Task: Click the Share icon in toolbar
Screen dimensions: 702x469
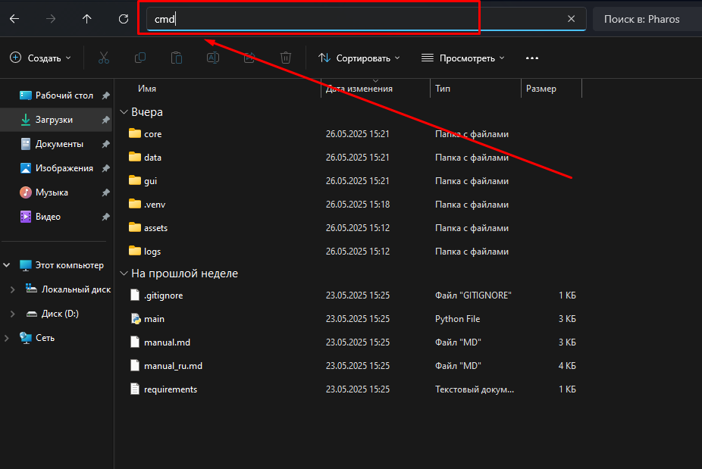Action: pos(249,58)
